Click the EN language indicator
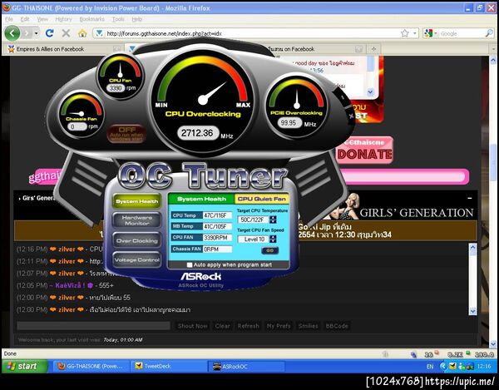 point(430,367)
